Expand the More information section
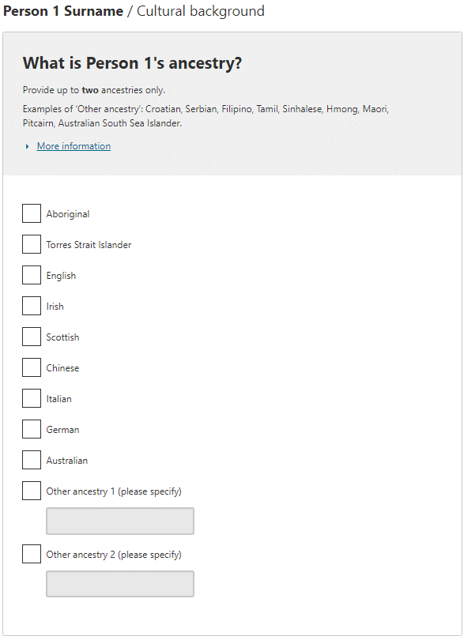The height and width of the screenshot is (640, 464). click(x=73, y=145)
